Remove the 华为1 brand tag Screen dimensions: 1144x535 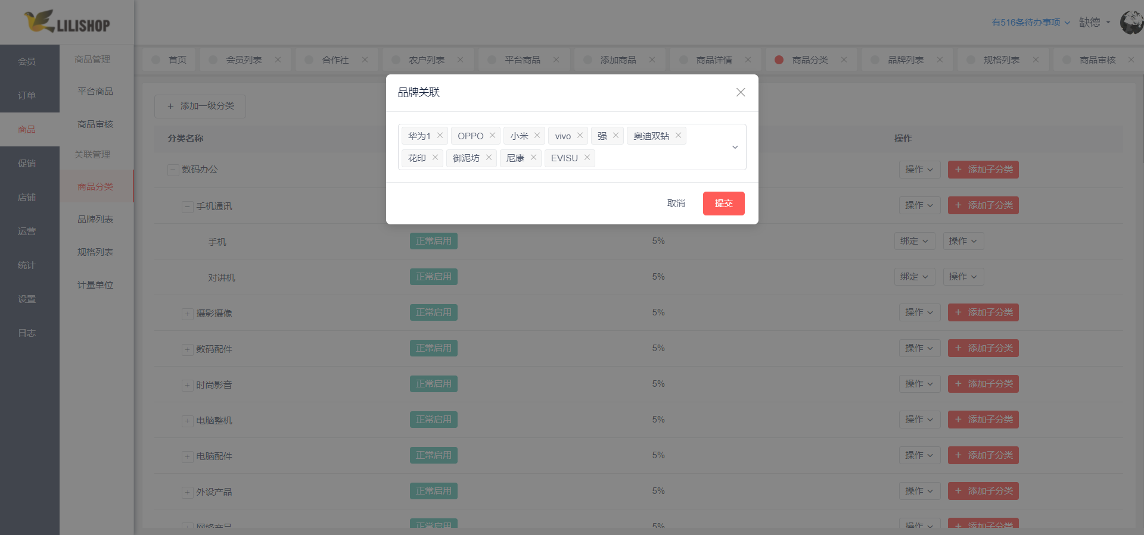[440, 136]
